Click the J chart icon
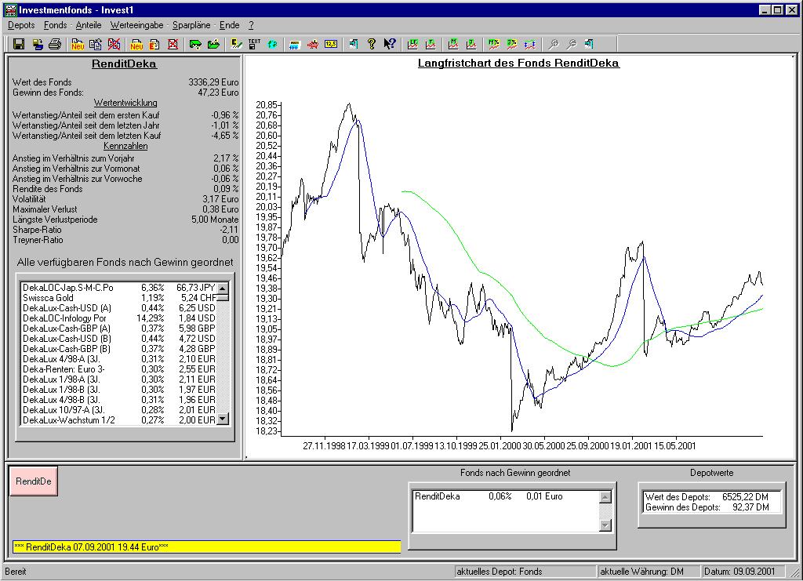The image size is (803, 581). [471, 44]
